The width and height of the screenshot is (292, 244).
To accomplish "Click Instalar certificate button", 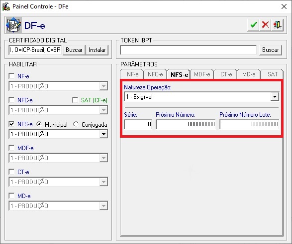I will 97,50.
